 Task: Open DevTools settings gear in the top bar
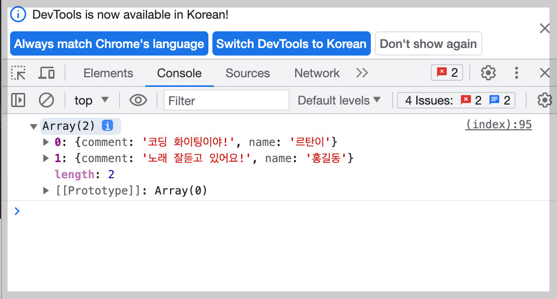pyautogui.click(x=488, y=73)
